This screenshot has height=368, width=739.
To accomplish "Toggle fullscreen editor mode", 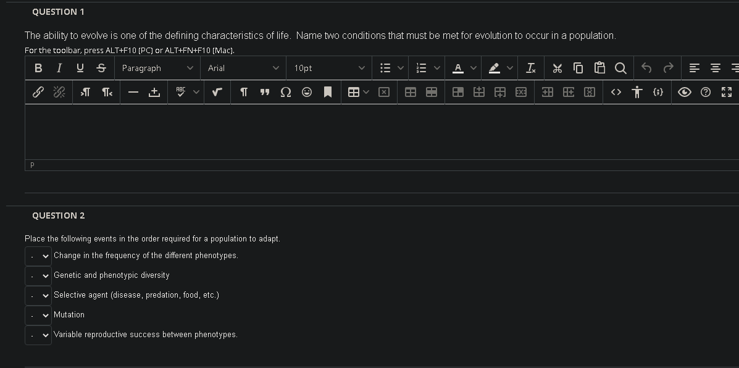I will point(727,93).
